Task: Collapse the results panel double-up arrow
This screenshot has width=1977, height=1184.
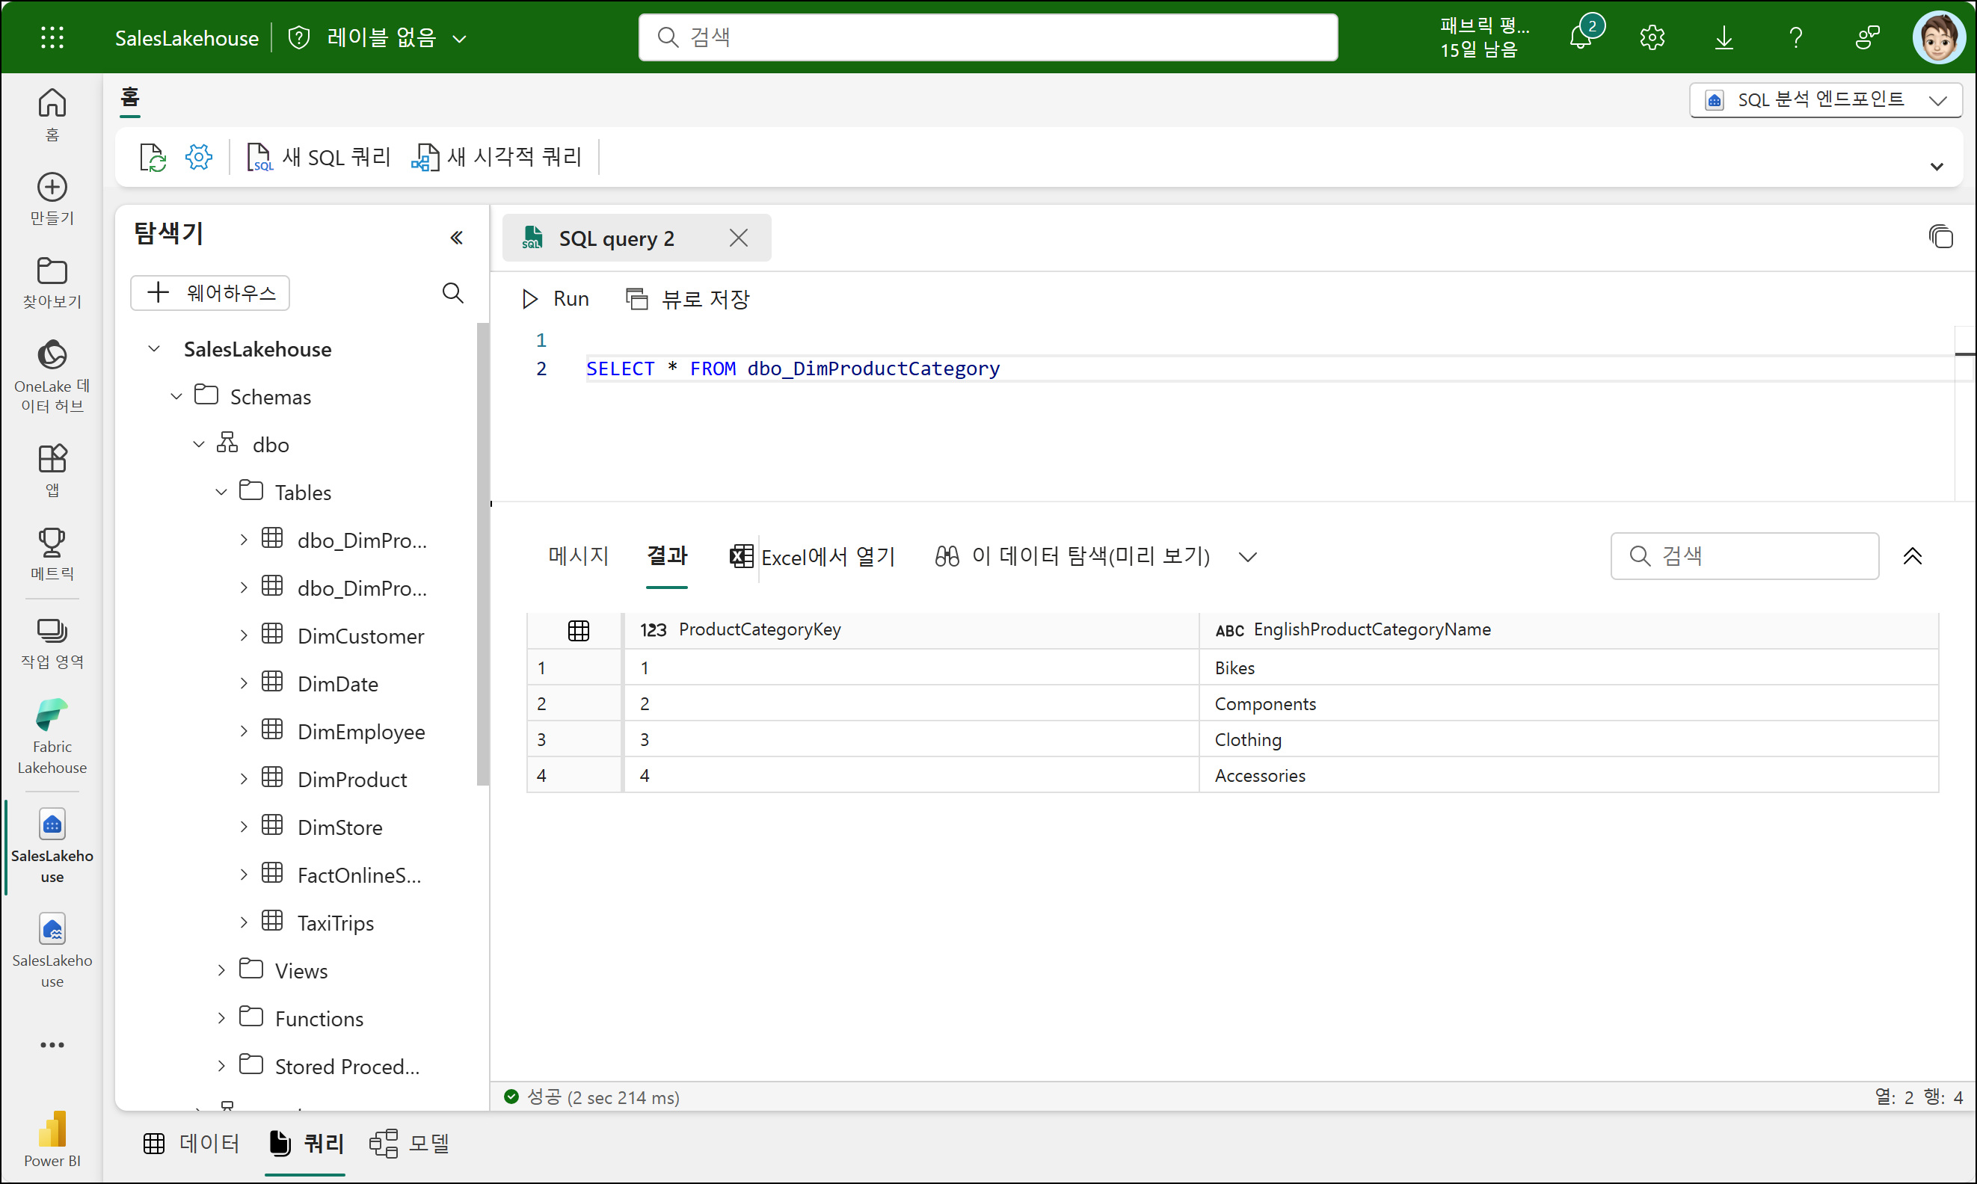Action: click(x=1913, y=556)
